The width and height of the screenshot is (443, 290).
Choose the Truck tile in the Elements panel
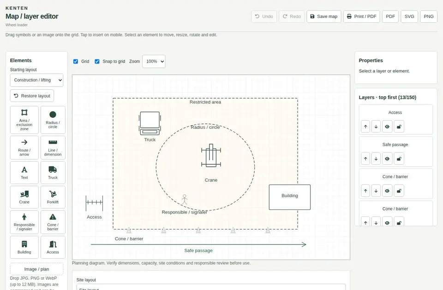(53, 173)
